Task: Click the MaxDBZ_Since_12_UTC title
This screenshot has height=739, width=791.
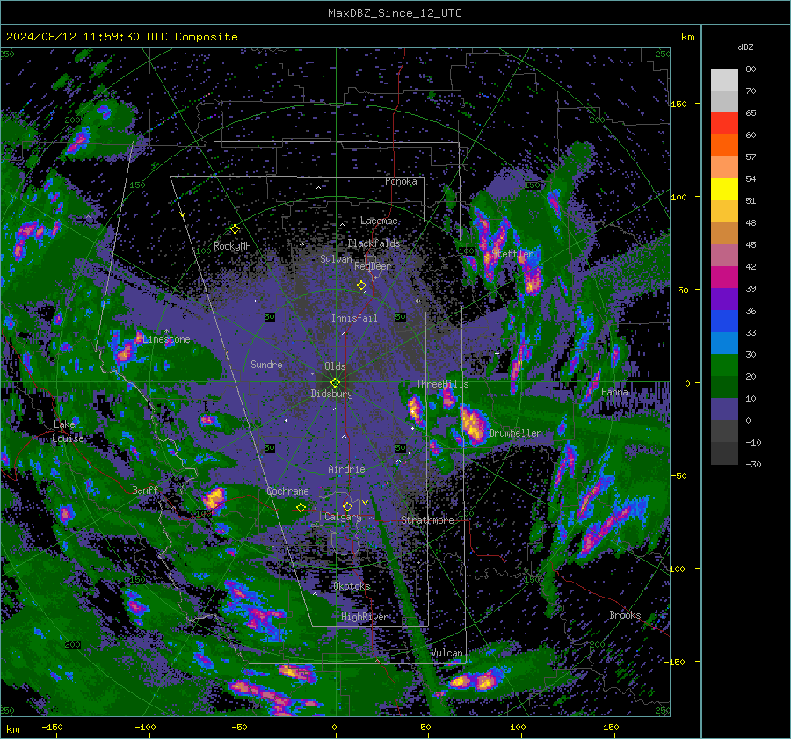Action: pyautogui.click(x=395, y=13)
